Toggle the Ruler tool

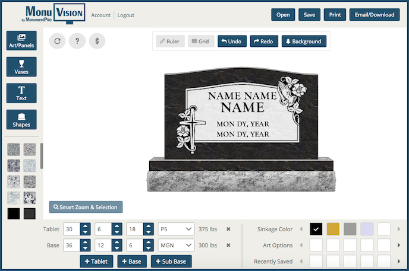[x=170, y=42]
